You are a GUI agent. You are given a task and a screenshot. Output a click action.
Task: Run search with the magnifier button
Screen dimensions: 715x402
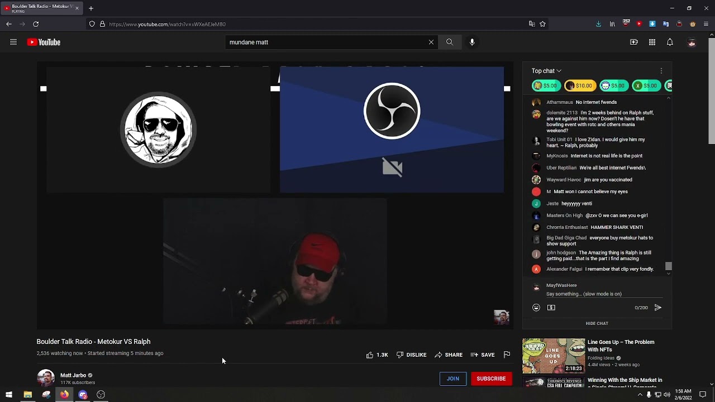tap(450, 42)
